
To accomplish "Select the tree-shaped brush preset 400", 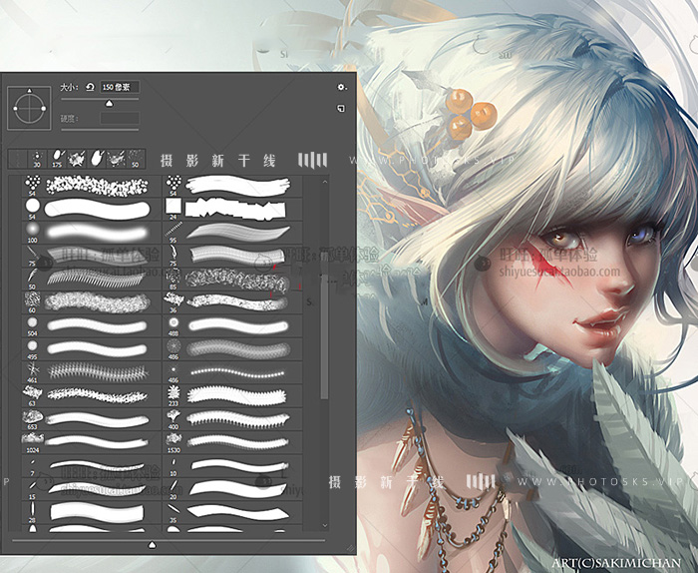I will [x=232, y=419].
